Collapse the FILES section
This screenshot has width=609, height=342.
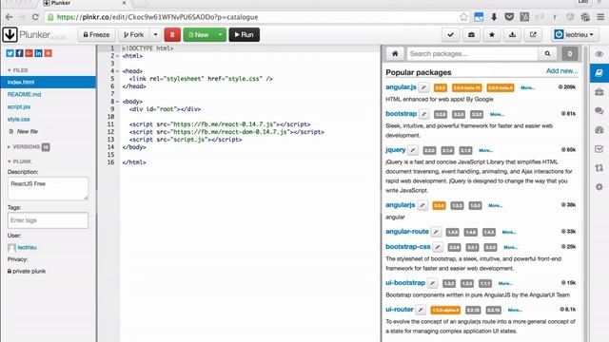(x=17, y=70)
